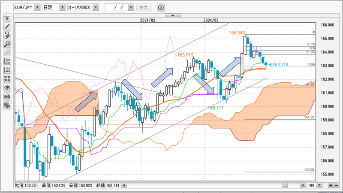Click the date input field
This screenshot has height=193, width=343.
point(117,7)
